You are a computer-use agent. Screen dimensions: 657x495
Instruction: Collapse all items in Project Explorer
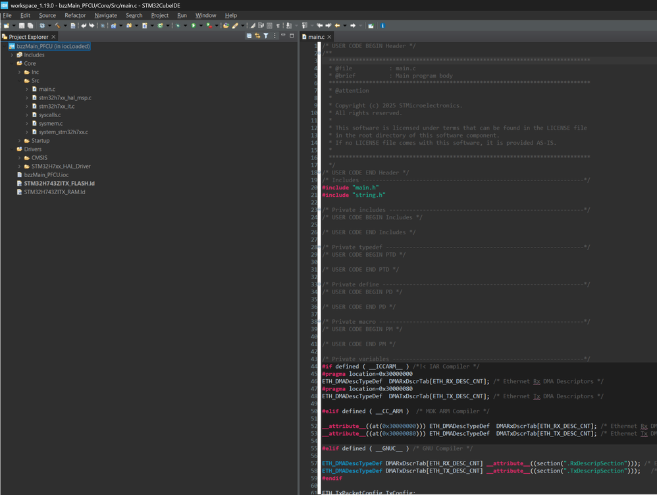249,36
